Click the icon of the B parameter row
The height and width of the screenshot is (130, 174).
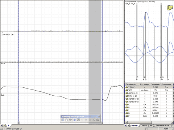point(127,107)
